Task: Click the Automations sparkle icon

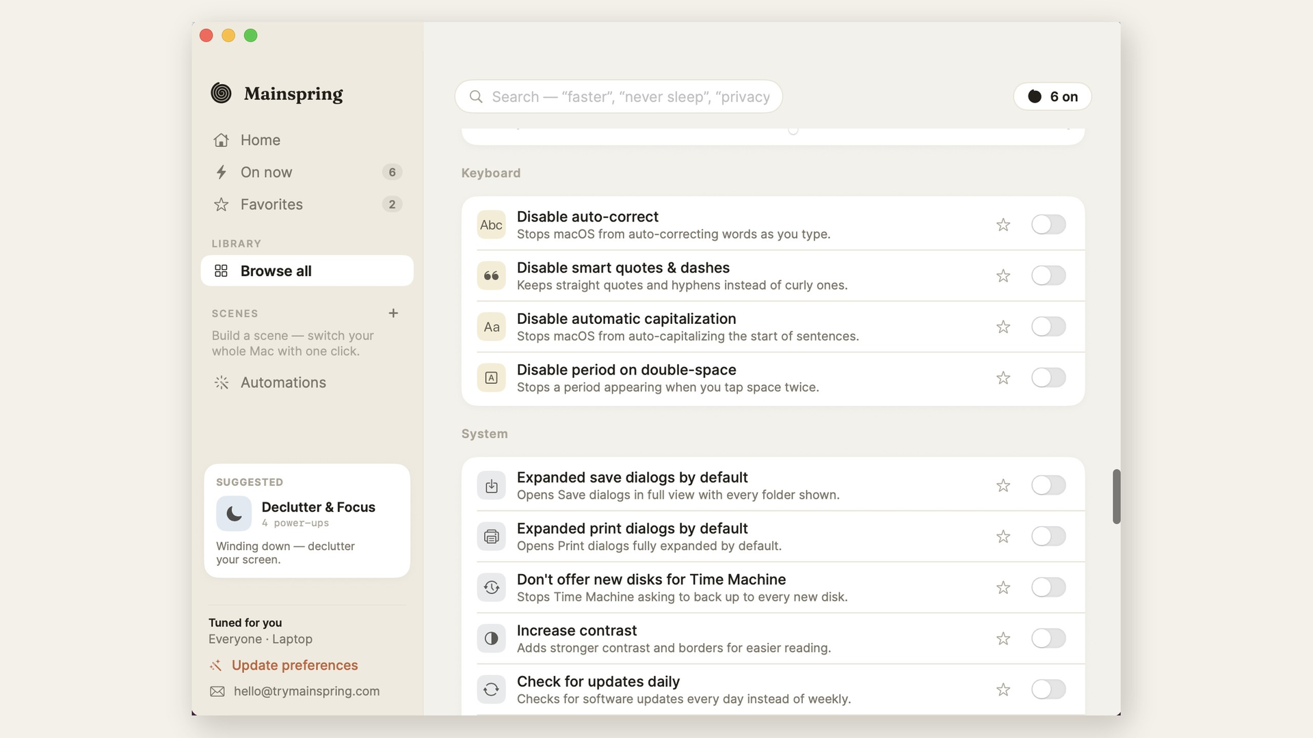Action: pos(221,383)
